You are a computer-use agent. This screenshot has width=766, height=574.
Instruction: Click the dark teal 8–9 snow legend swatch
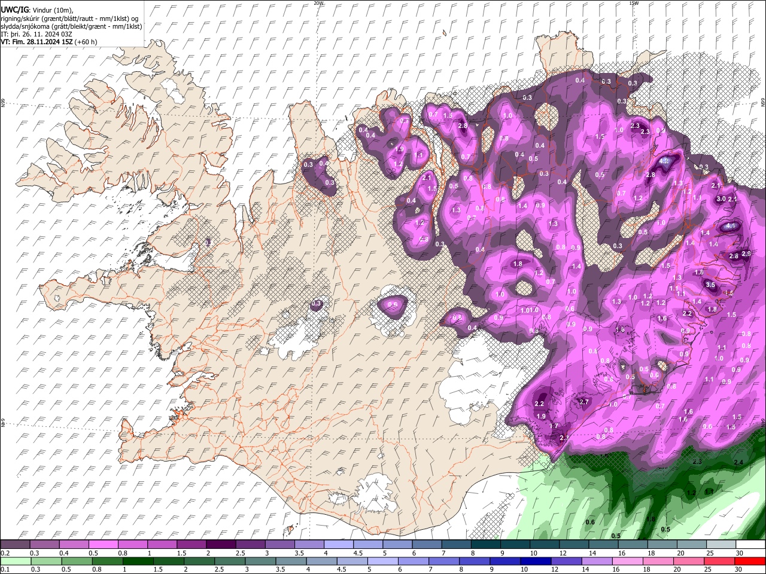pos(485,544)
